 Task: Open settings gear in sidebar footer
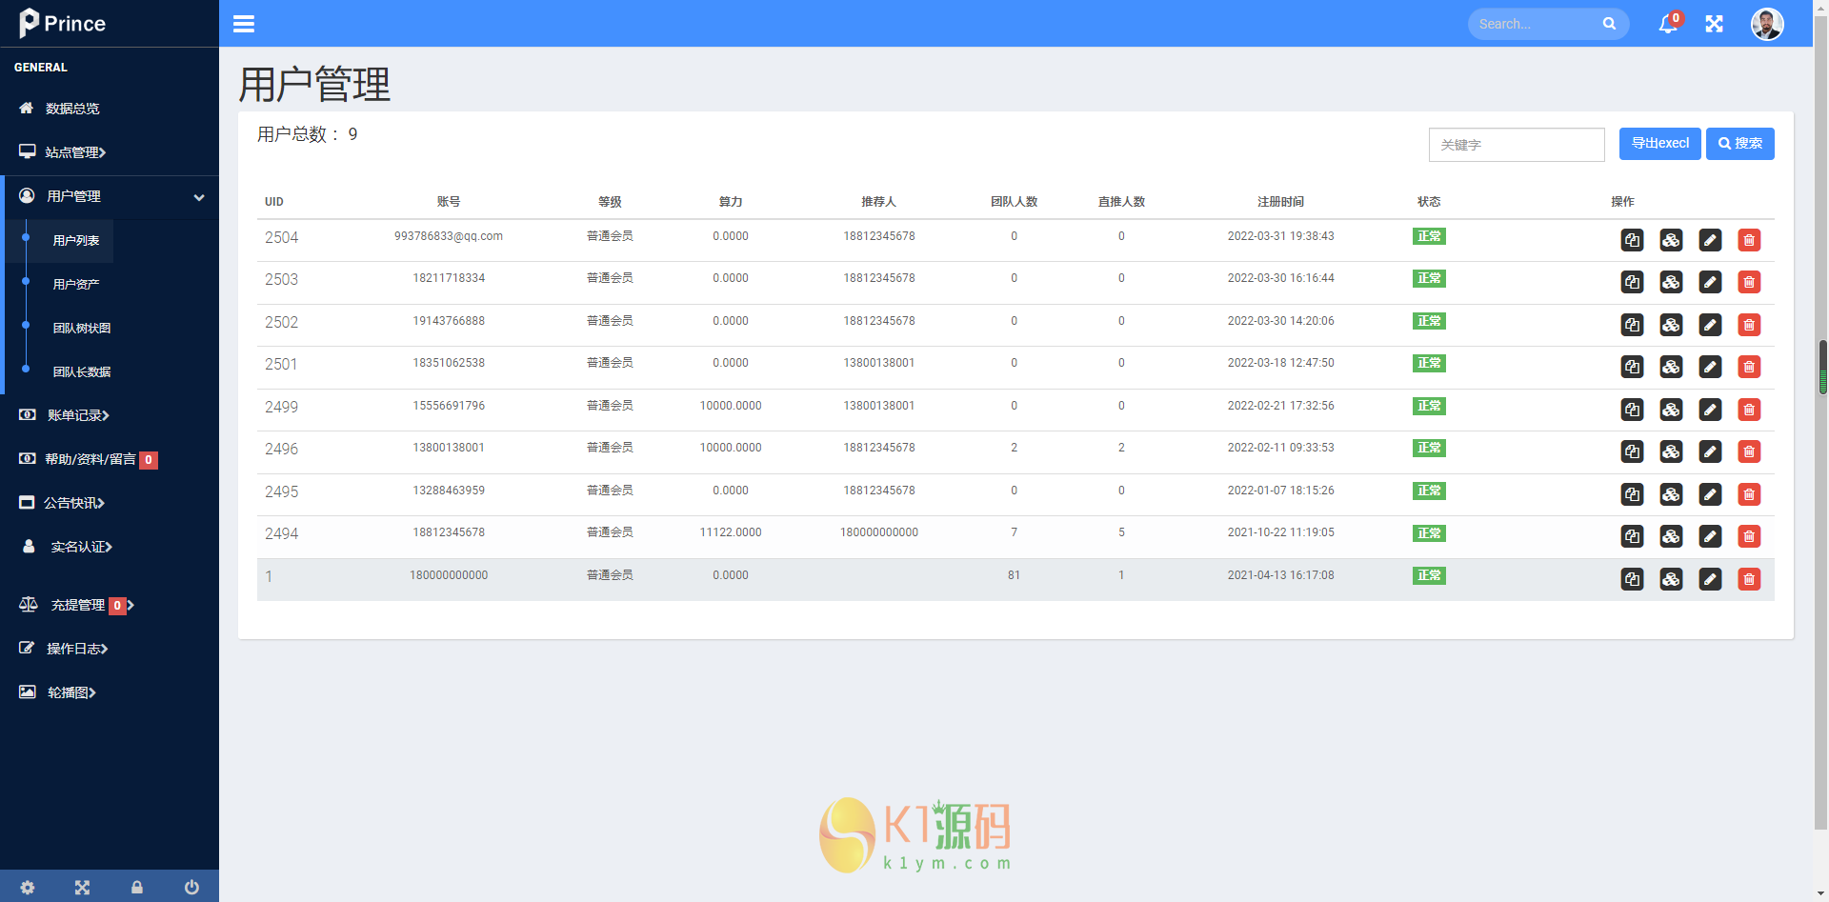[28, 887]
